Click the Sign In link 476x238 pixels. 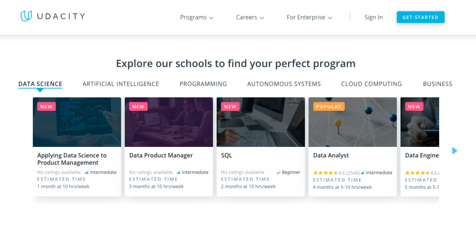tap(373, 17)
